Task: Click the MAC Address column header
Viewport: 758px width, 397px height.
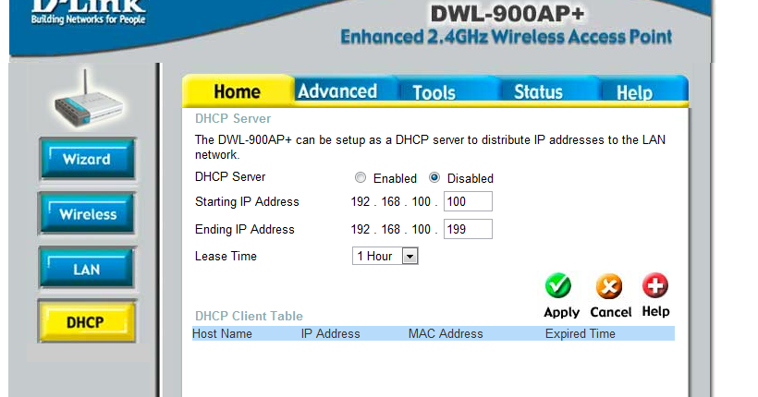Action: tap(446, 333)
